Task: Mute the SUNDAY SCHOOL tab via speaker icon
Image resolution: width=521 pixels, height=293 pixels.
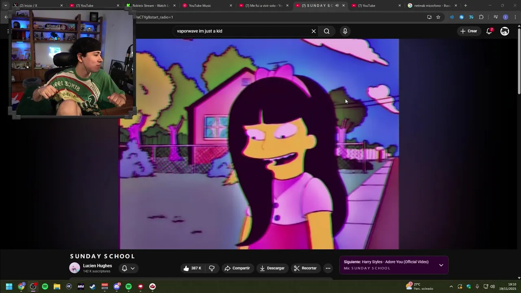Action: (337, 6)
